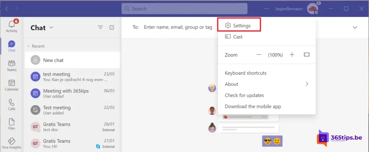Click the three-dots Settings and more button
The image size is (369, 152).
[x=267, y=9]
